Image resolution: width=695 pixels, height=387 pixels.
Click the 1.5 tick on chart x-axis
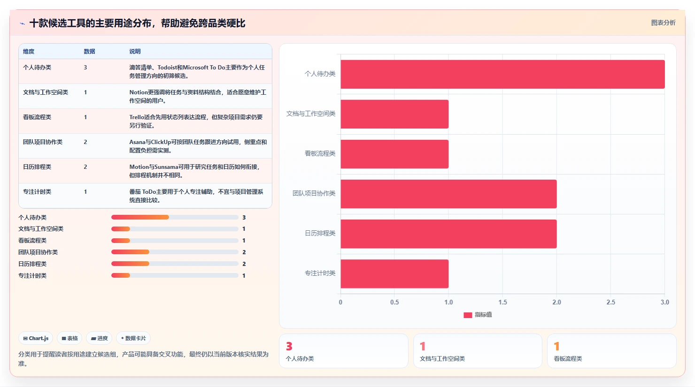click(x=502, y=303)
